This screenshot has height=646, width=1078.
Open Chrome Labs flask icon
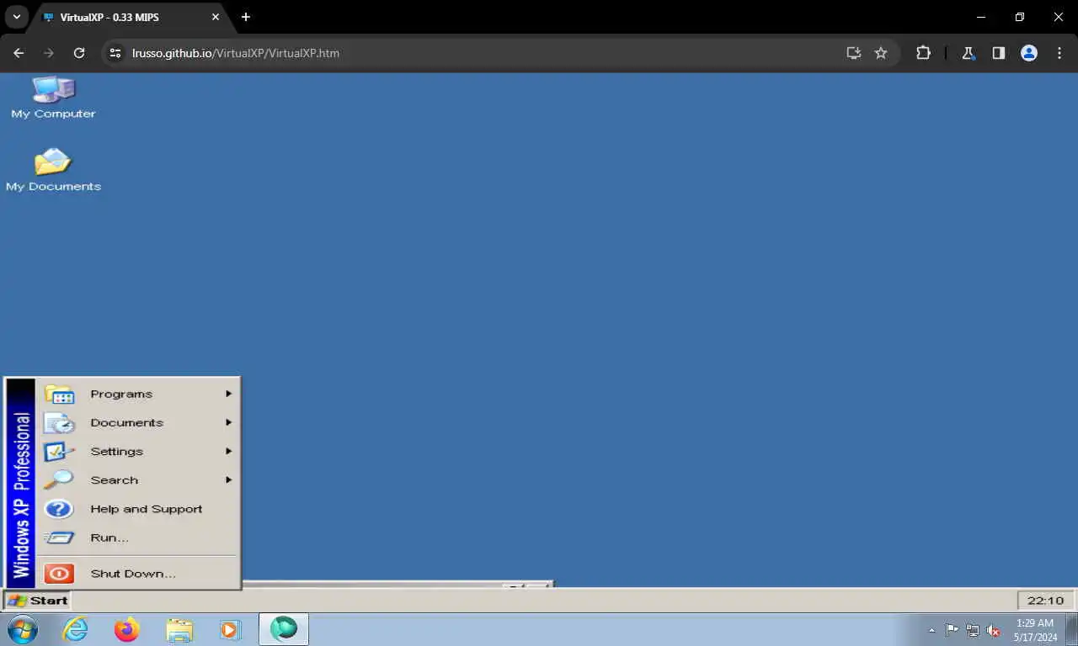(x=969, y=53)
